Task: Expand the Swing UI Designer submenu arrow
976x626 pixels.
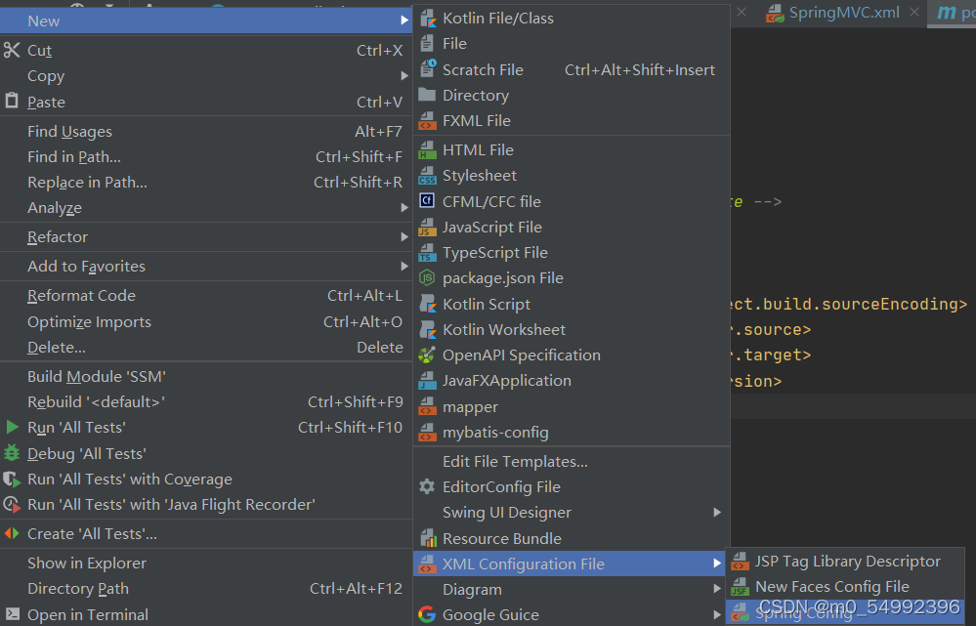Action: click(x=717, y=512)
